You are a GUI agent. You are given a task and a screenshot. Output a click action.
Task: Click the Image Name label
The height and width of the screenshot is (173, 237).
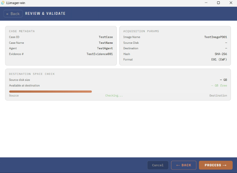[x=132, y=37]
